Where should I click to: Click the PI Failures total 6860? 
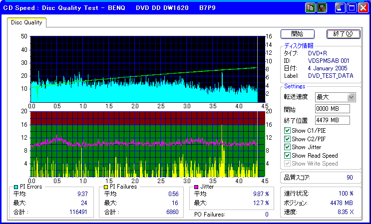coord(172,212)
